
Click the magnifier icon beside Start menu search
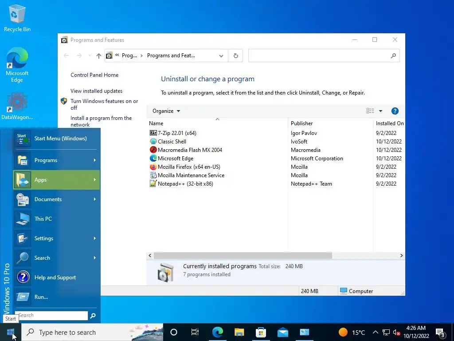[x=93, y=316]
